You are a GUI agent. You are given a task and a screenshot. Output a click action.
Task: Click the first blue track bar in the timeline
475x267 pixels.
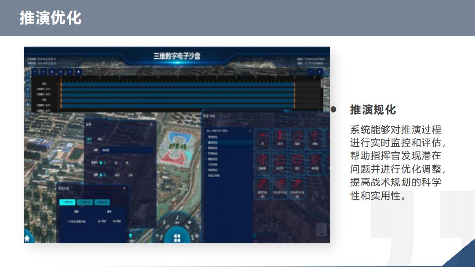click(x=178, y=84)
